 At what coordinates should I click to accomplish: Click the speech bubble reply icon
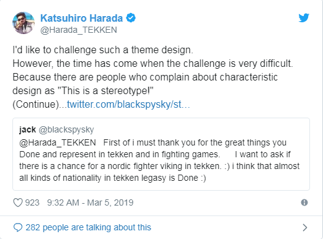pos(18,227)
